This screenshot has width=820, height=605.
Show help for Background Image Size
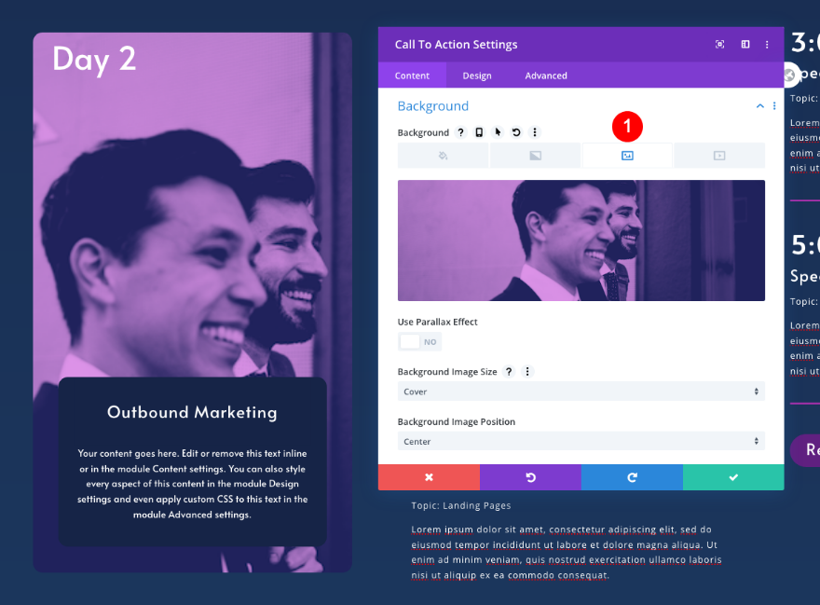click(509, 372)
